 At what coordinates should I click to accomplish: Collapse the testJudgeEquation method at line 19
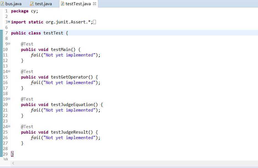(9, 99)
